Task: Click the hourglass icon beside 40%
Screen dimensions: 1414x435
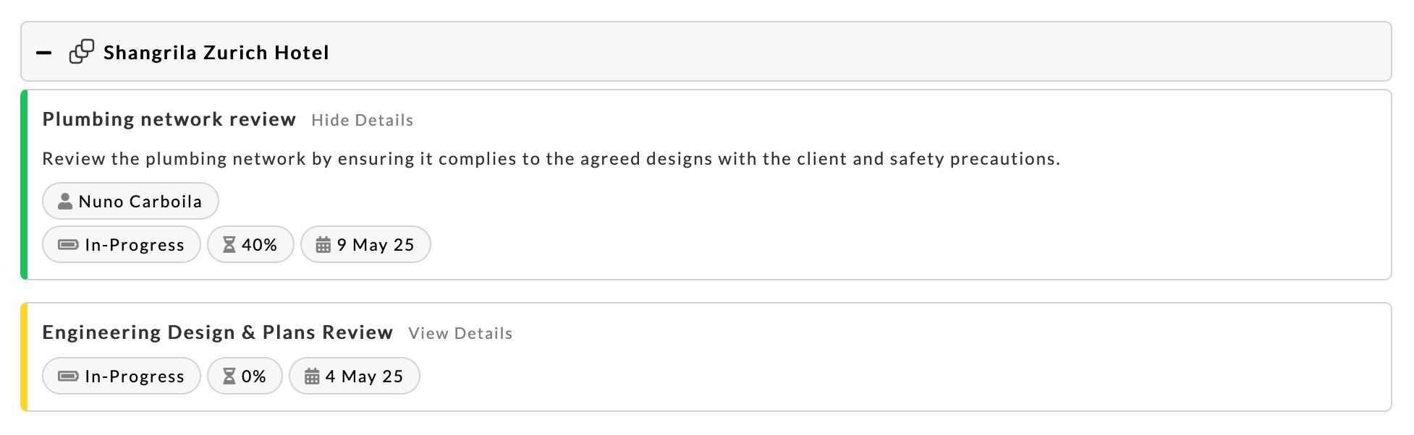Action: point(229,245)
